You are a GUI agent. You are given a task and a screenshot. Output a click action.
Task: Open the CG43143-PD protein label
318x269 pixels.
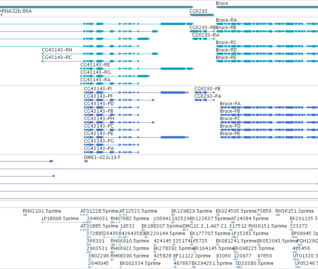pyautogui.click(x=99, y=104)
